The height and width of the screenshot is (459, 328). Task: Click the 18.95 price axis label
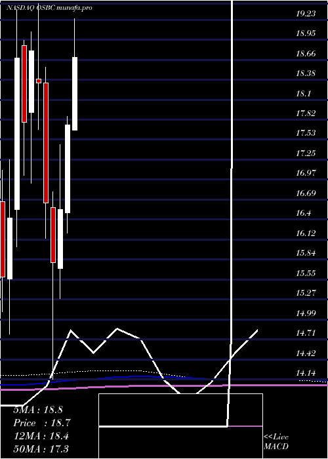(x=306, y=33)
